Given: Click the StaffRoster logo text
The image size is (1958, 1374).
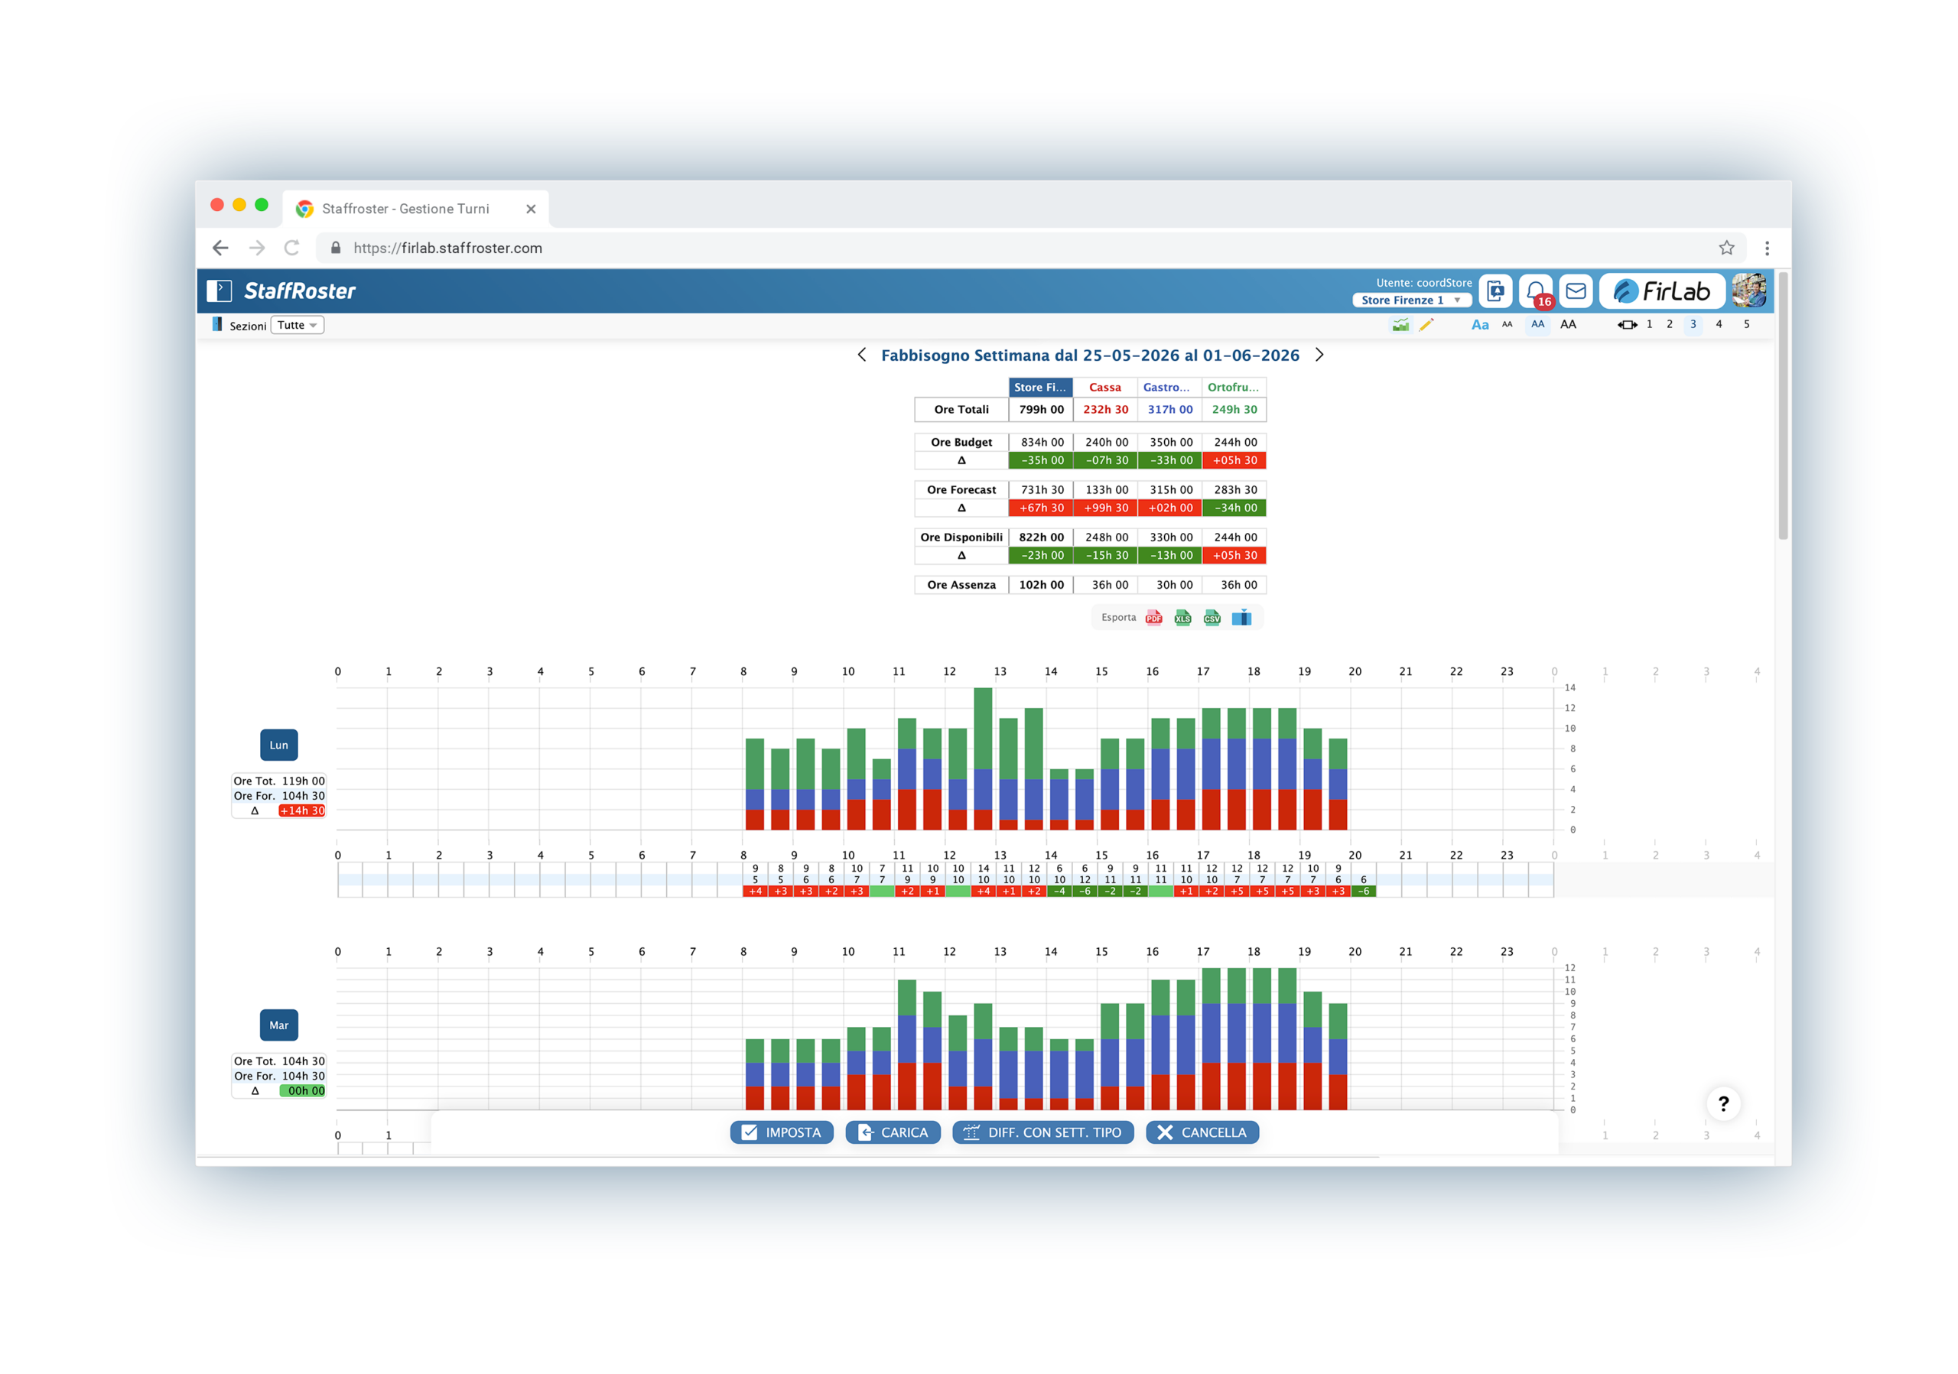Looking at the screenshot, I should [x=300, y=291].
